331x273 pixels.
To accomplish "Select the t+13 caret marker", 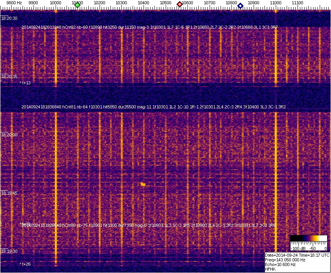I will point(25,83).
